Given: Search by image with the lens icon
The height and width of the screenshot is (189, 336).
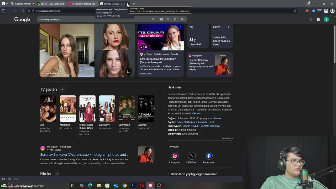Looking at the screenshot, I should (175, 19).
